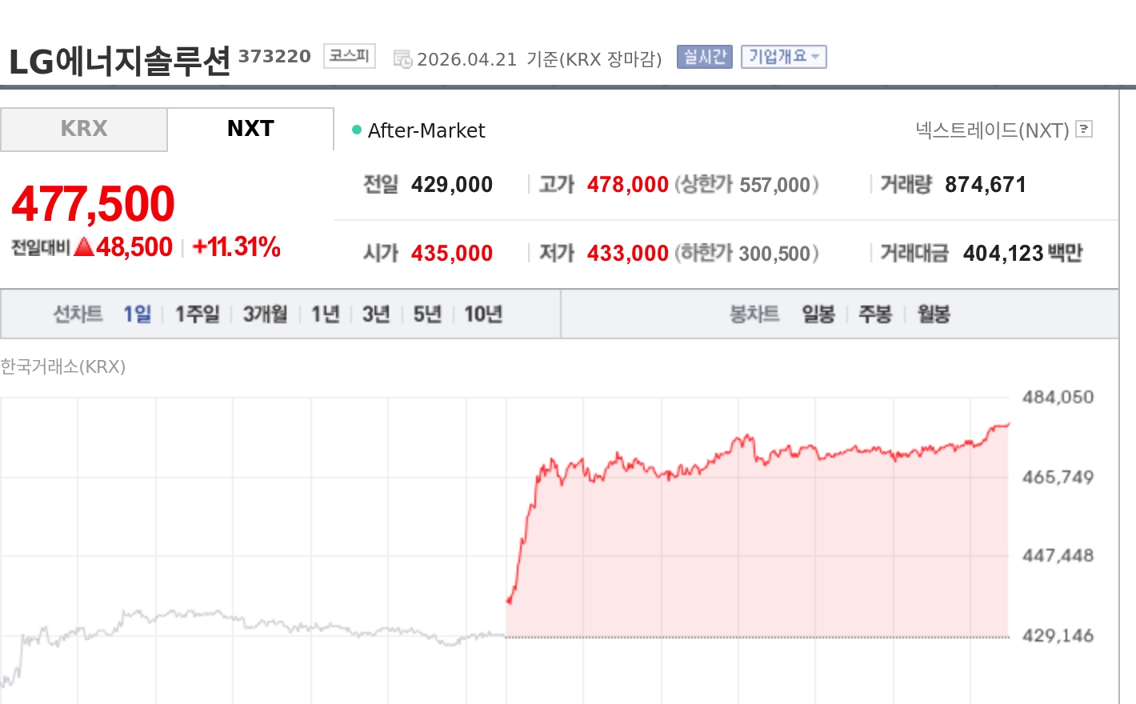The width and height of the screenshot is (1136, 704).
Task: Open the 일봉 daily candlestick chart
Action: coord(818,314)
